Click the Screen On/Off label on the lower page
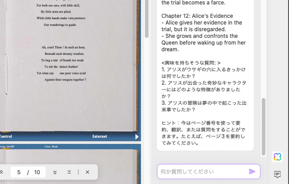The width and height of the screenshot is (289, 184). [x=7, y=147]
